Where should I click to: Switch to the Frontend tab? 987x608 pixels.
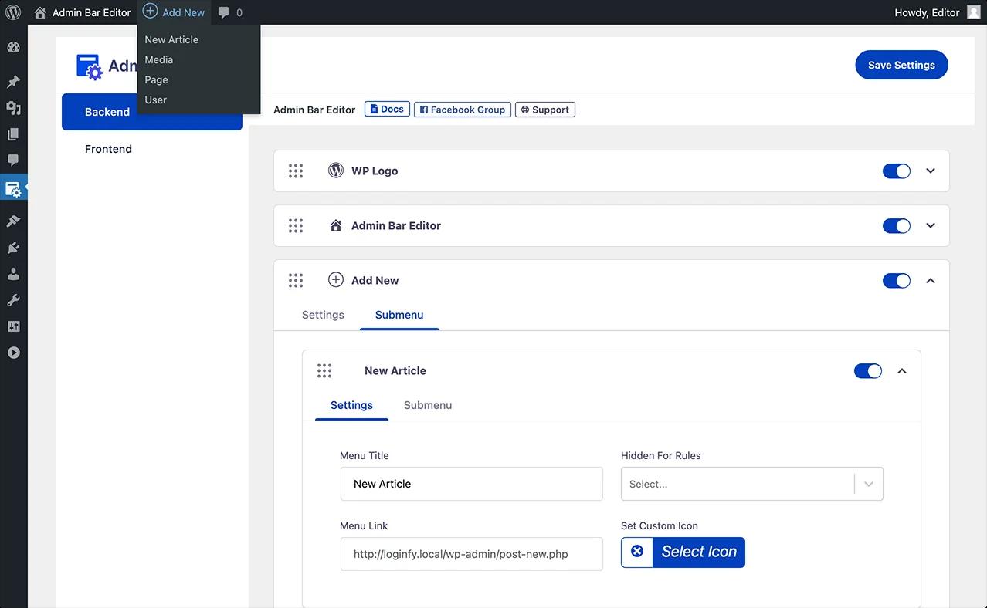(x=107, y=148)
